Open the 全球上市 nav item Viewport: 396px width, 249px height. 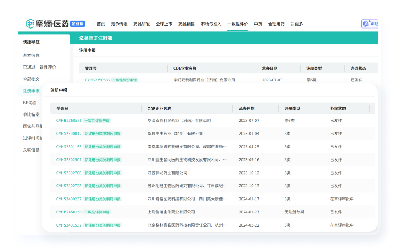[x=164, y=24]
